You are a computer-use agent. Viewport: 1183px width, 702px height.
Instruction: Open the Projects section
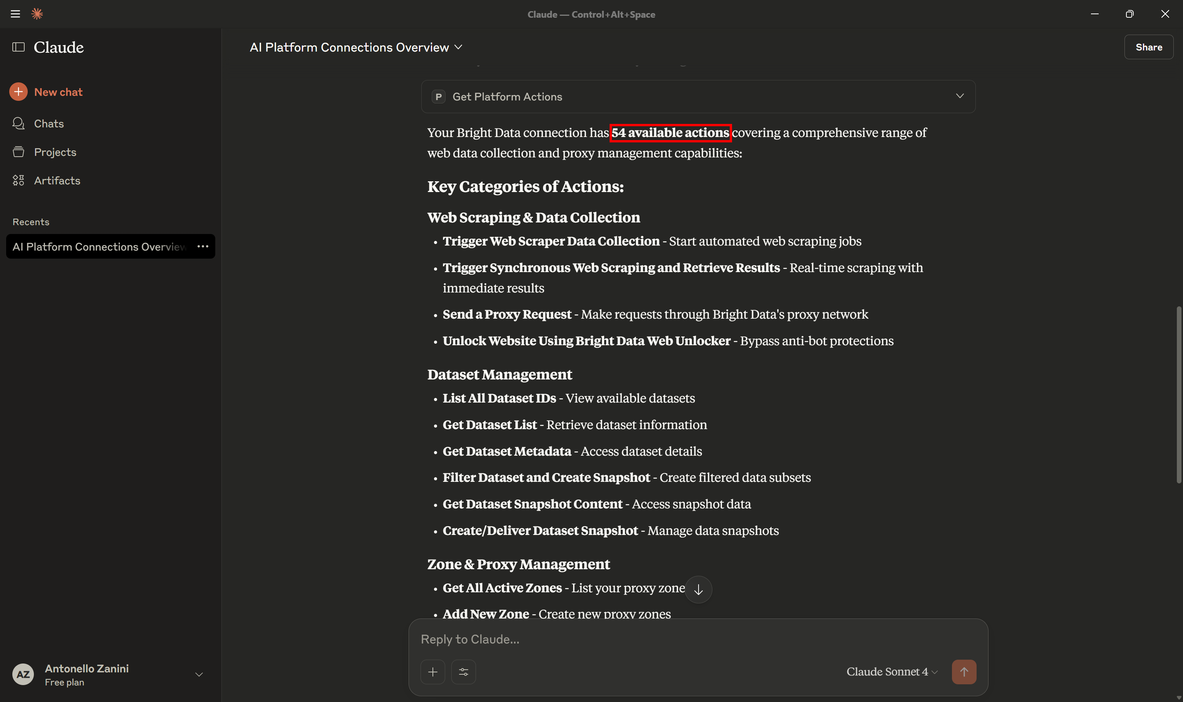click(x=55, y=152)
